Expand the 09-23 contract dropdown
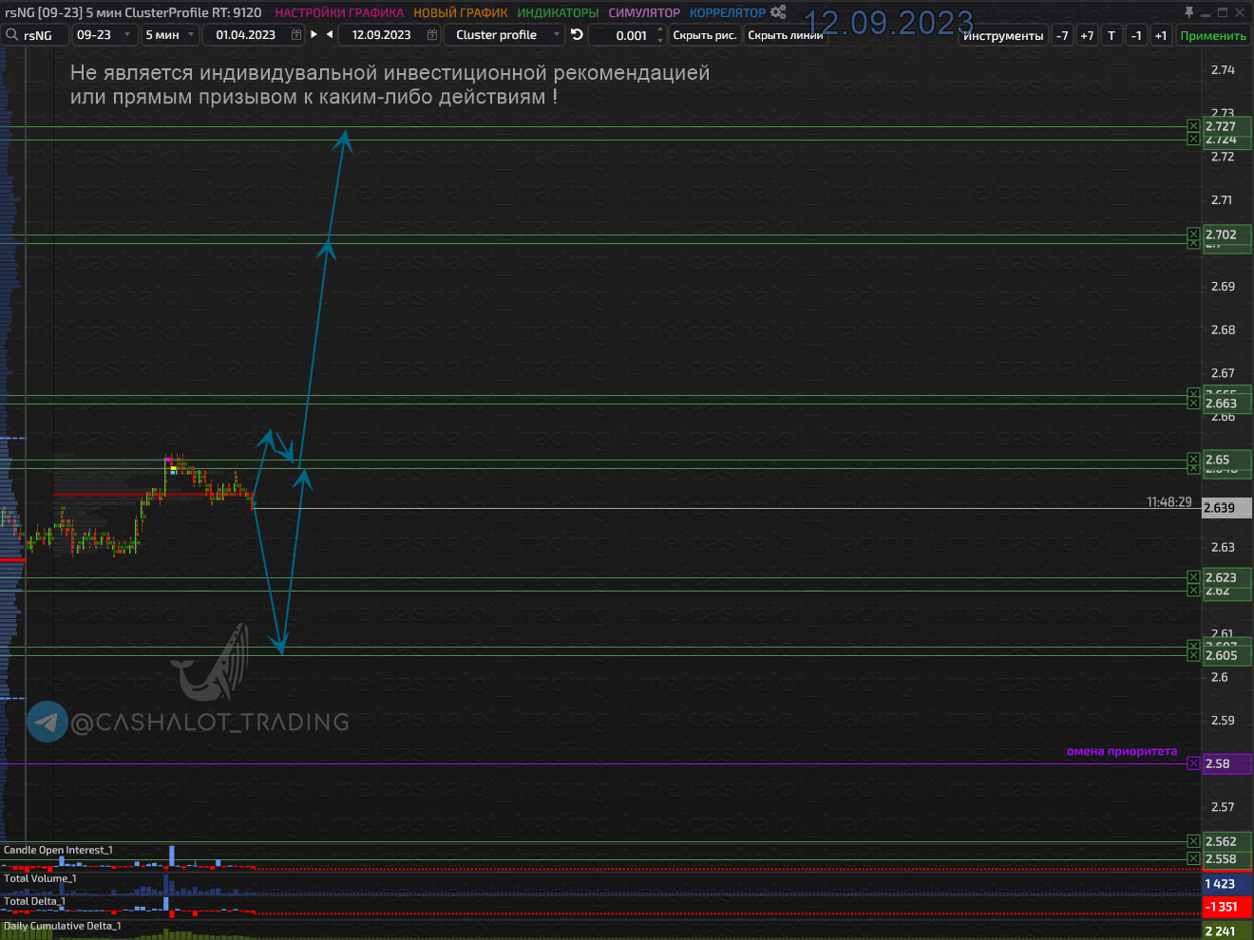The image size is (1254, 940). pyautogui.click(x=127, y=35)
